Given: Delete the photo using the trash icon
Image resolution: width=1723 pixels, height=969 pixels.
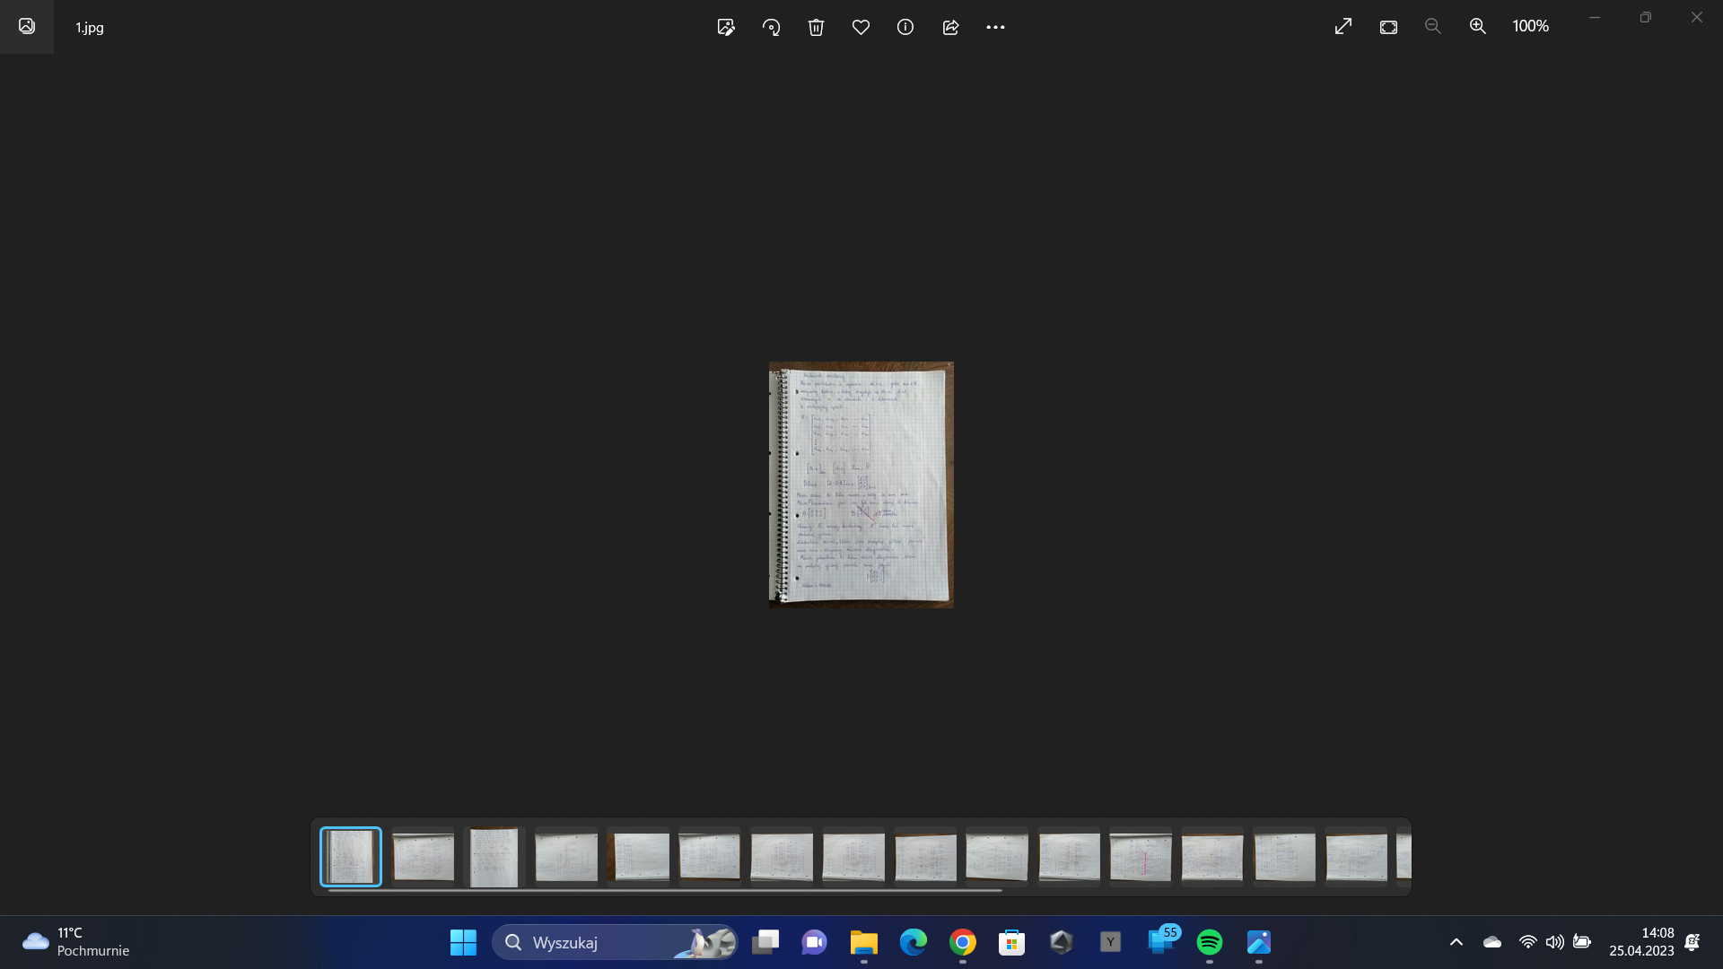Looking at the screenshot, I should click(816, 27).
